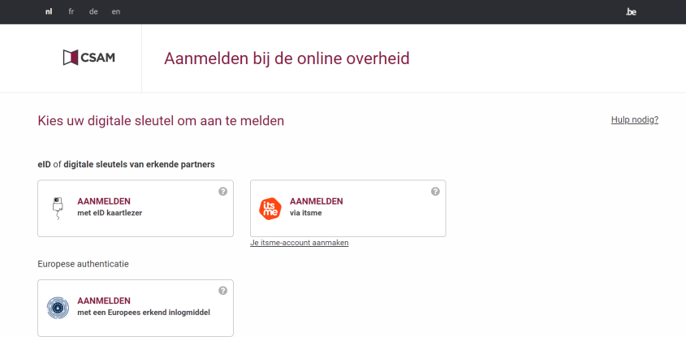Image resolution: width=686 pixels, height=337 pixels.
Task: Click the 'Kies uw digitale sleutel' heading
Action: (x=161, y=121)
